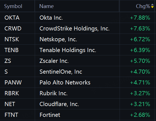Viewport: 156px width, 121px height.
Task: Click Okta's +7.88% change value
Action: (x=140, y=18)
